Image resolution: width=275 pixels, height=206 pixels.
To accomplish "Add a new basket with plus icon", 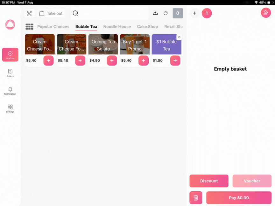I will coord(194,13).
